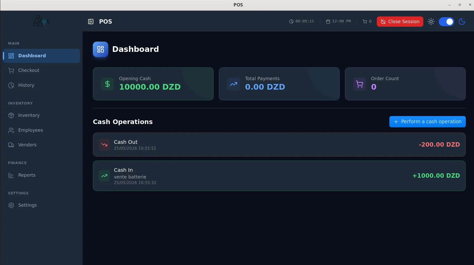Select the Cash In vente batterie row
This screenshot has width=474, height=265.
point(279,176)
